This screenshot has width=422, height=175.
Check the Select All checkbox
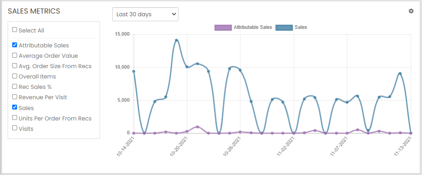[14, 30]
